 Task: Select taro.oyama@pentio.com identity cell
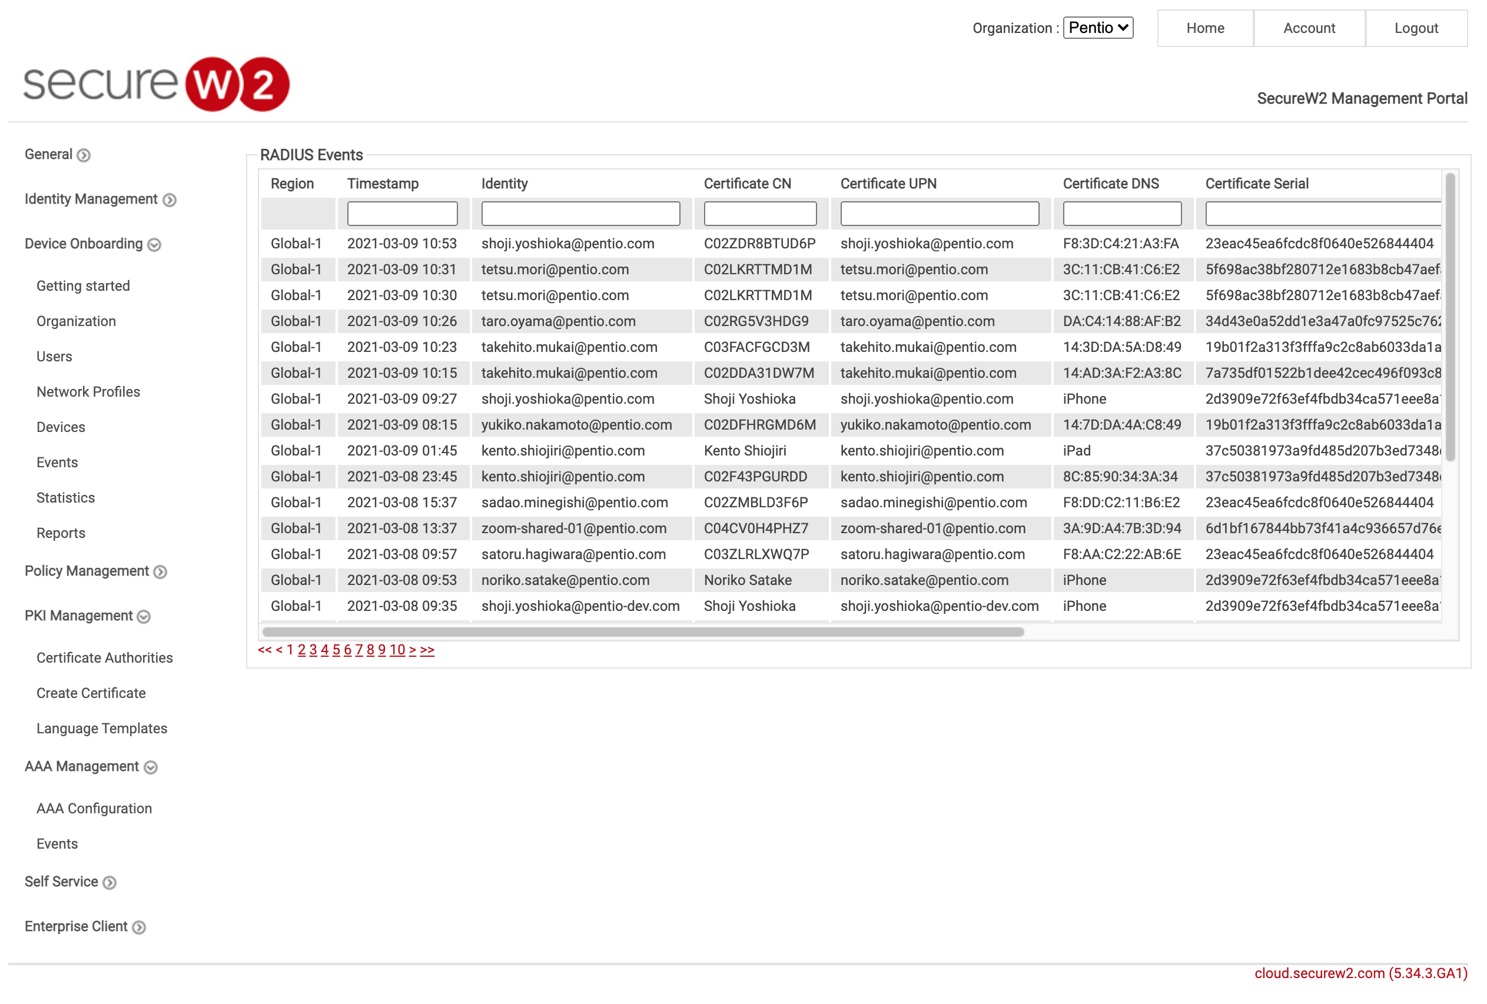click(x=559, y=321)
